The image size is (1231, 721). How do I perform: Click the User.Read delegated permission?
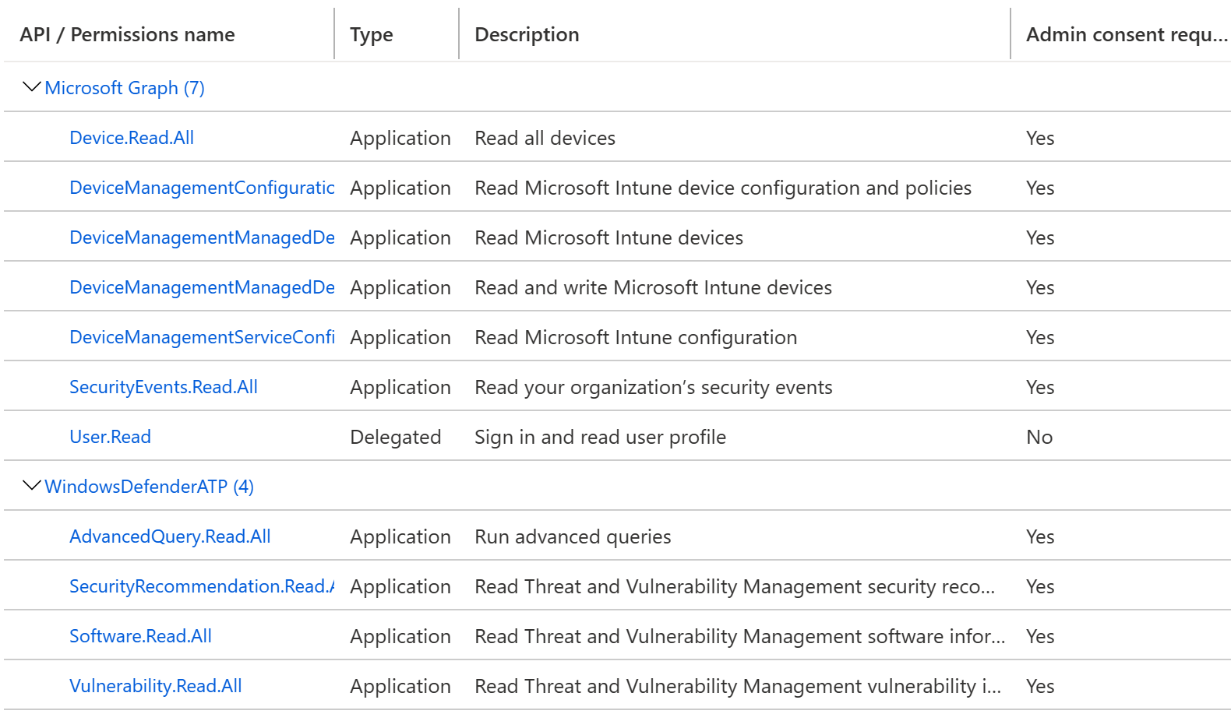point(110,437)
